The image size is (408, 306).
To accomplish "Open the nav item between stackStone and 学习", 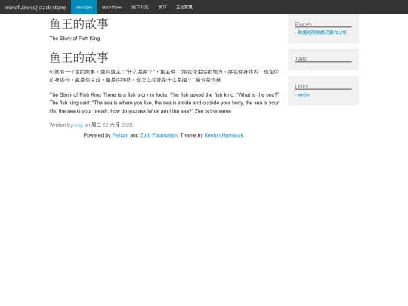I will point(140,7).
